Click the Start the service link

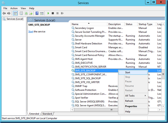31,32
